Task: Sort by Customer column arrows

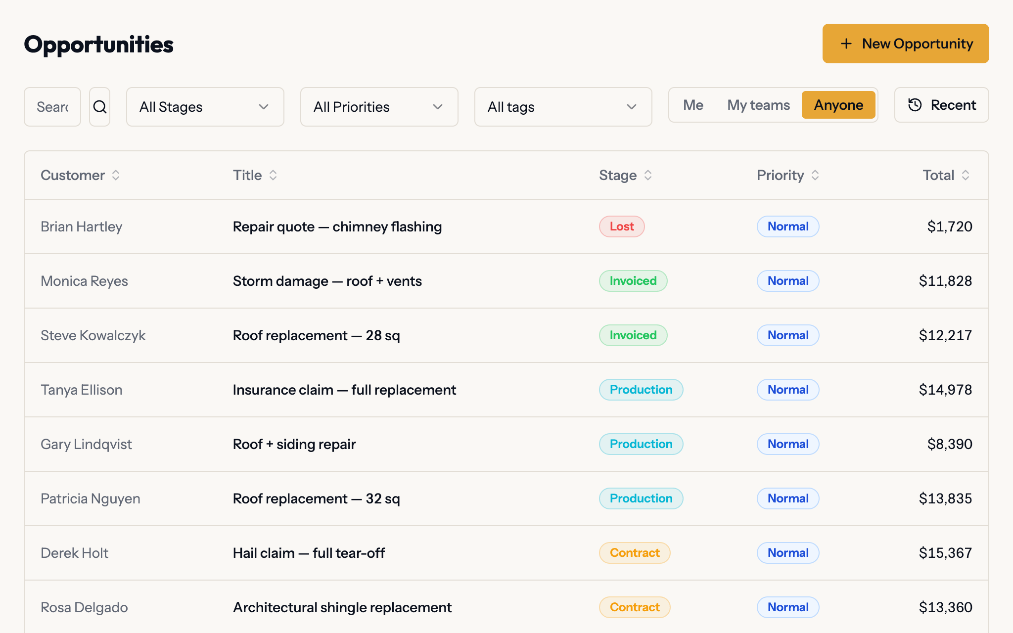Action: [x=116, y=175]
